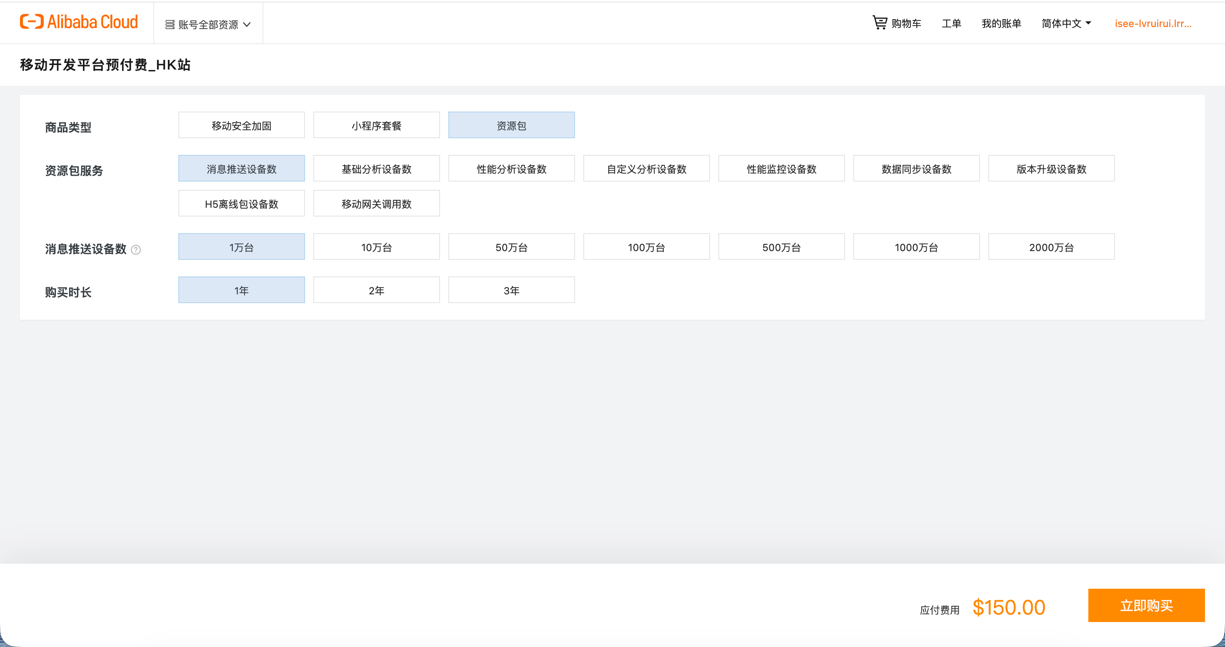Open isee-lvruirui account menu

click(1152, 23)
